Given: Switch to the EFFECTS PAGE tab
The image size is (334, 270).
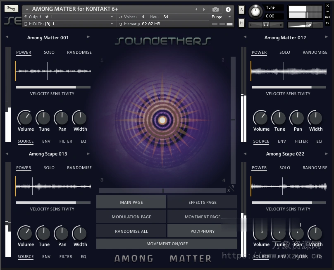Looking at the screenshot, I should [x=202, y=202].
